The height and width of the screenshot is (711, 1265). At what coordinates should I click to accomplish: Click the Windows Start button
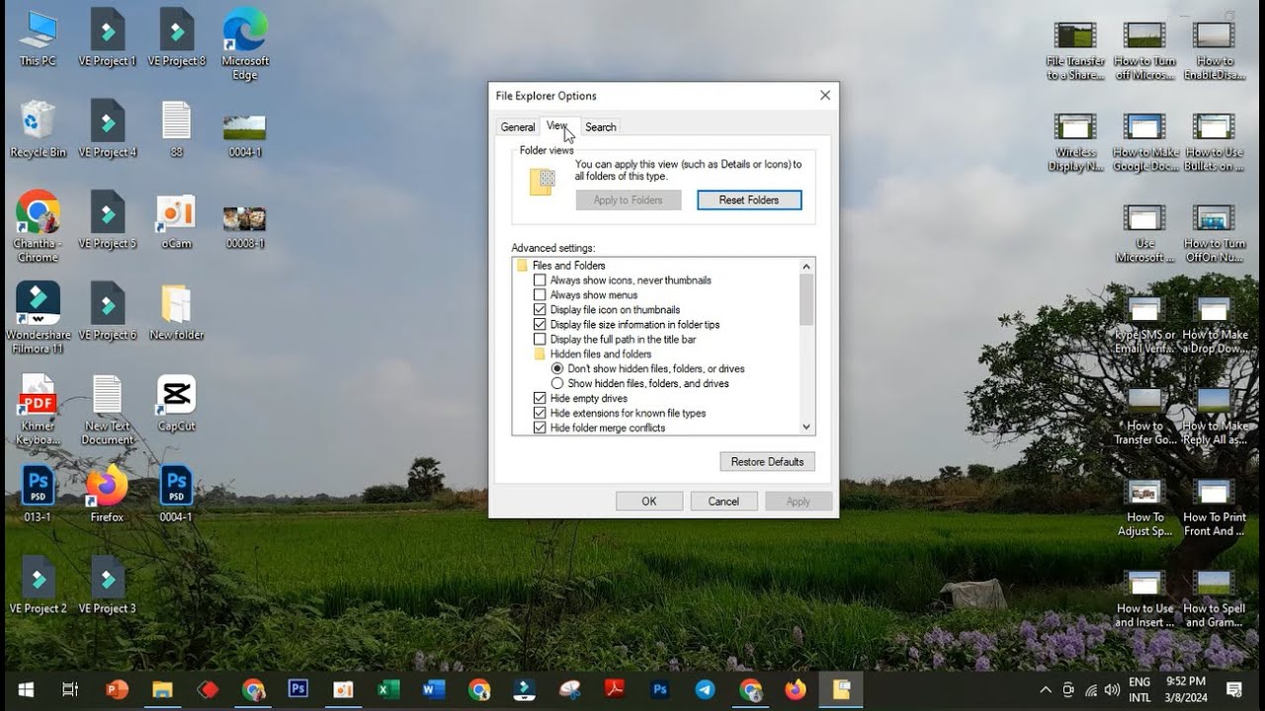(26, 690)
